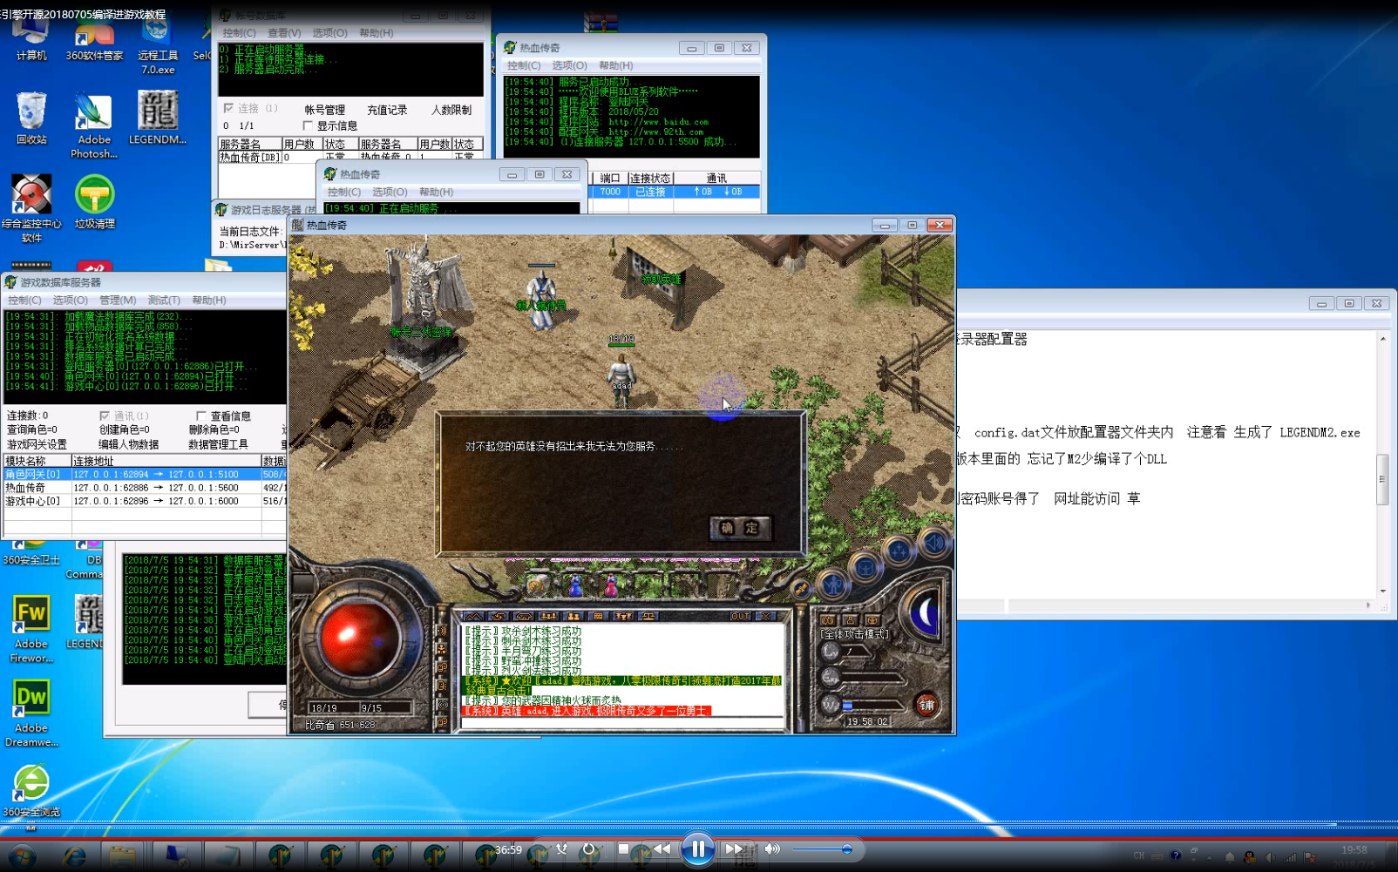Click the fast-forward playback button
The image size is (1398, 872).
point(734,848)
